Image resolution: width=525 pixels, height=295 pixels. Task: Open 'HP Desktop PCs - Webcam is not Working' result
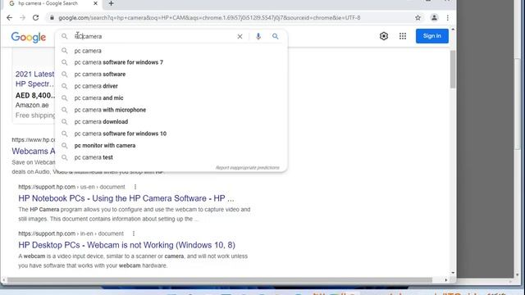tap(126, 245)
